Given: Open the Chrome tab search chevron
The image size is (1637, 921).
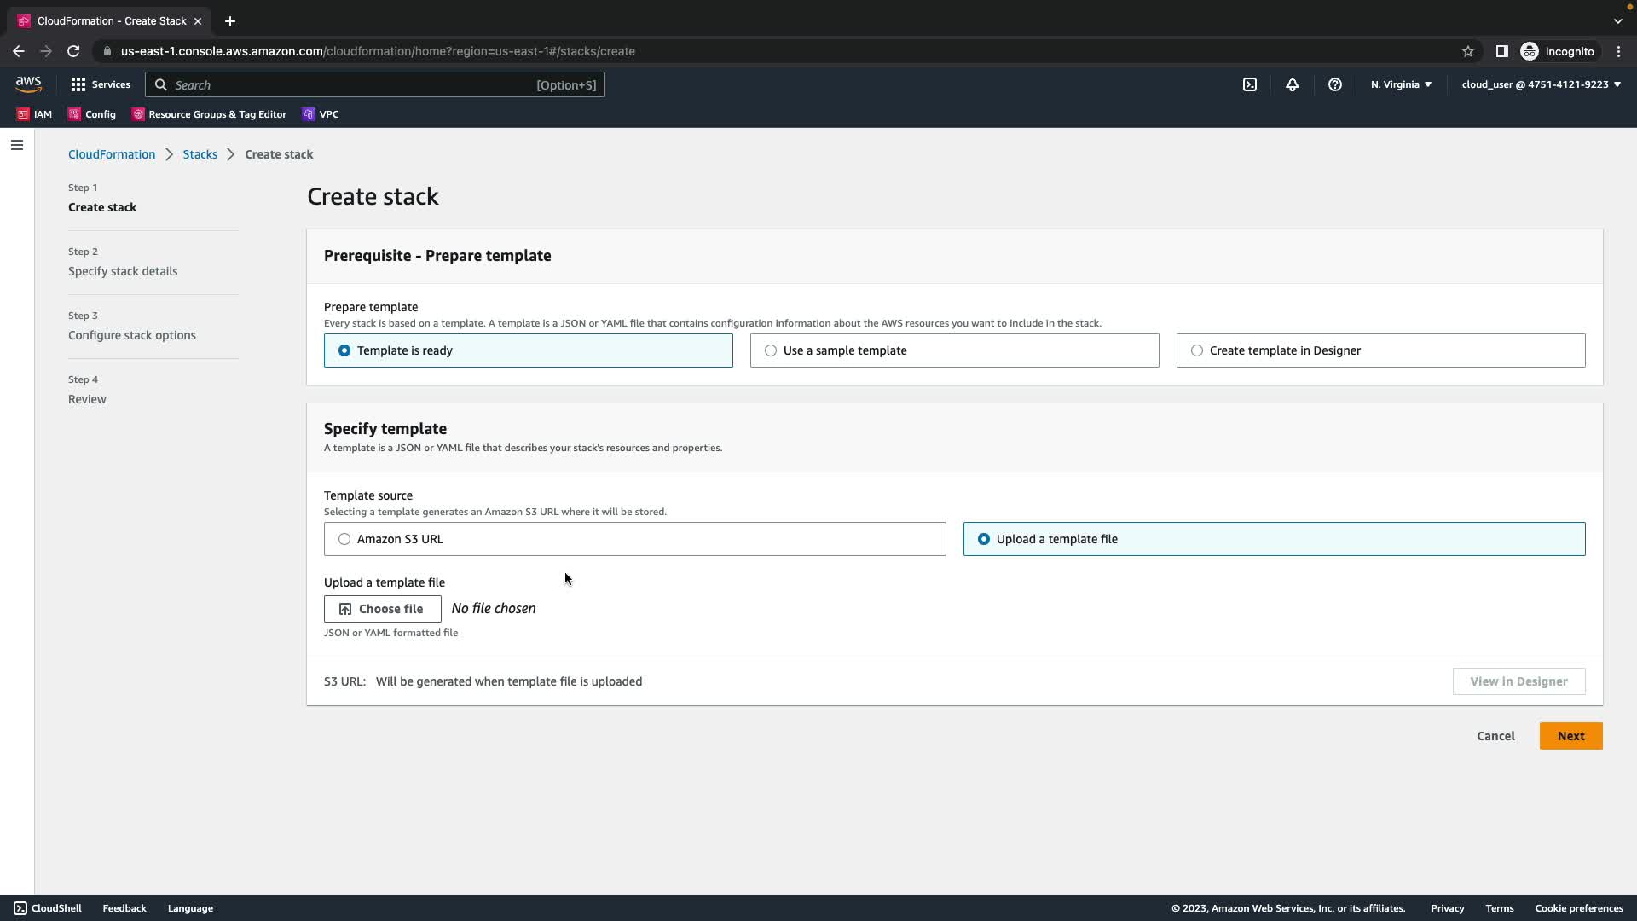Looking at the screenshot, I should 1617,20.
